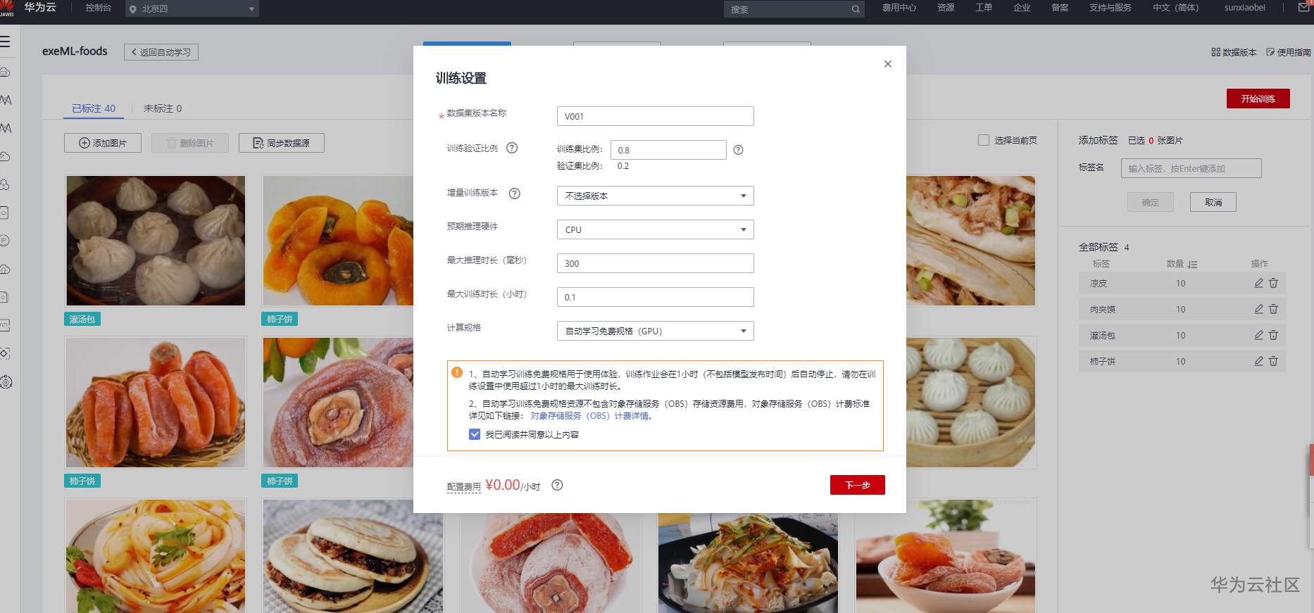Image resolution: width=1314 pixels, height=613 pixels.
Task: Open the 北京四 region dropdown
Action: 192,8
